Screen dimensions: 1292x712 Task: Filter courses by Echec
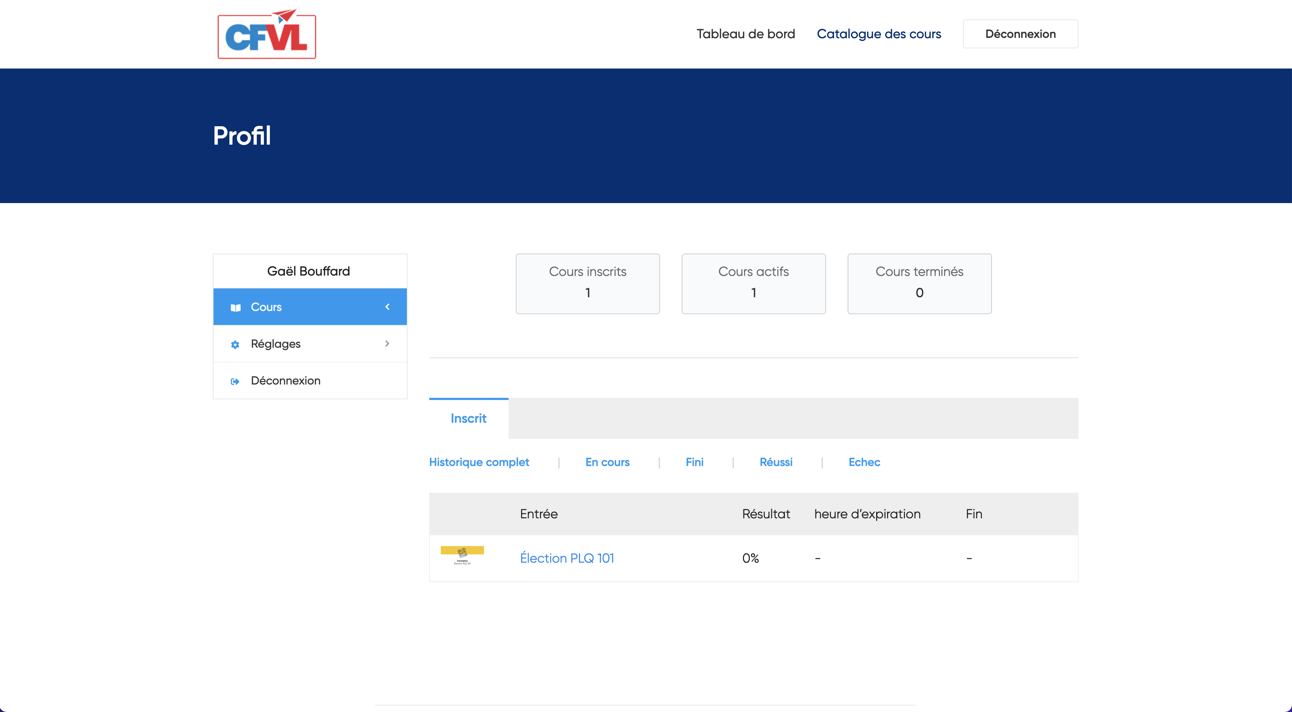coord(863,462)
